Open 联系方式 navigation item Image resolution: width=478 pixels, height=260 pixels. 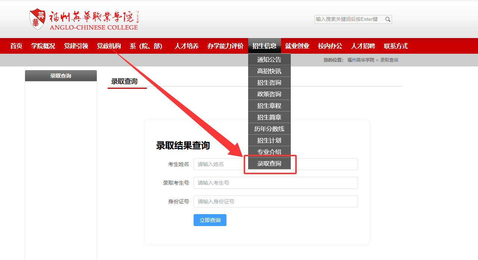396,46
